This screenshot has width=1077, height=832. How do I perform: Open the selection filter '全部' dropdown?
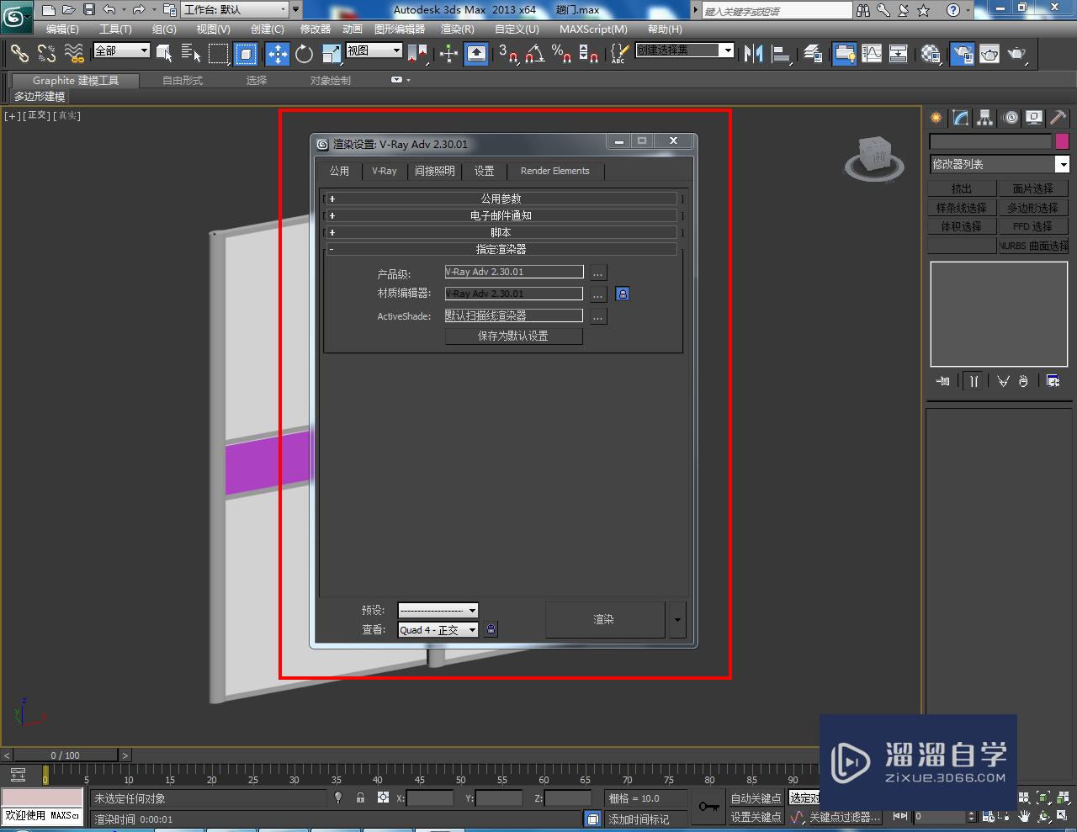point(121,50)
